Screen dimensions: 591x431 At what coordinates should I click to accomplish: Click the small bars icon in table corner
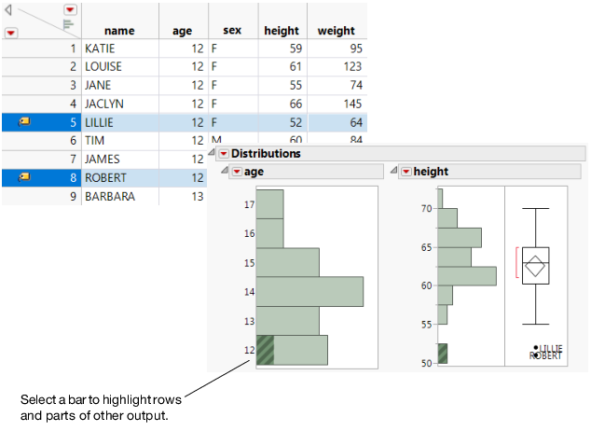[68, 24]
